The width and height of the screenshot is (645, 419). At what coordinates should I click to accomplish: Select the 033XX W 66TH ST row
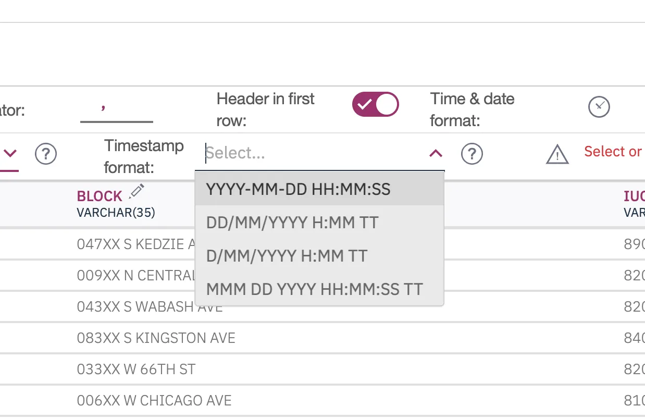point(136,369)
